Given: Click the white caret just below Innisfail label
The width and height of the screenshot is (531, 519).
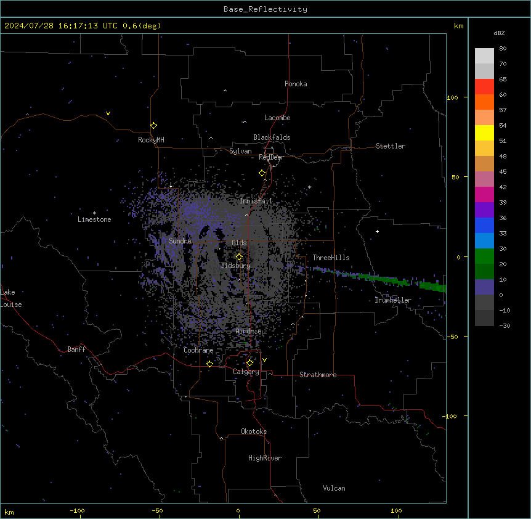Looking at the screenshot, I should click(246, 215).
